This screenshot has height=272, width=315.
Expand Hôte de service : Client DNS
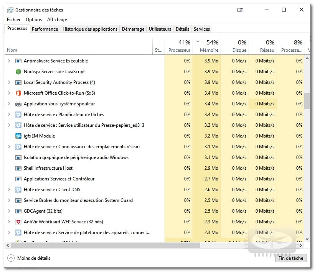pos(9,190)
